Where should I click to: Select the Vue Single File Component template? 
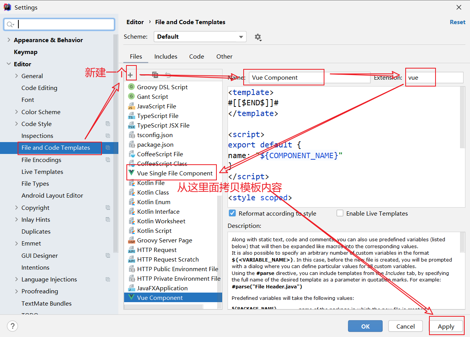[x=174, y=173]
